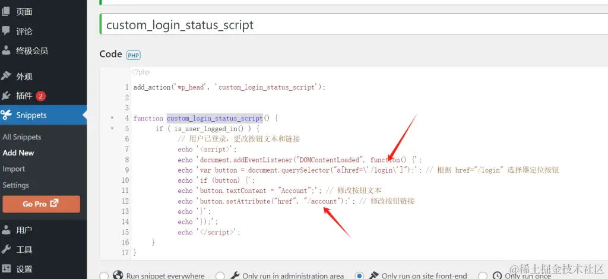Click is_user_logged_in() on line 5

point(210,129)
